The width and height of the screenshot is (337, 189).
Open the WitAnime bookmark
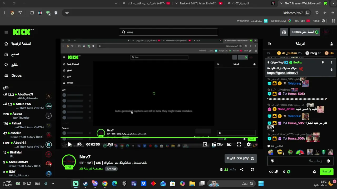pos(252,21)
